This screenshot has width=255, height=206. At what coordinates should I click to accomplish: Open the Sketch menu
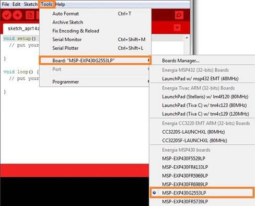(x=30, y=4)
